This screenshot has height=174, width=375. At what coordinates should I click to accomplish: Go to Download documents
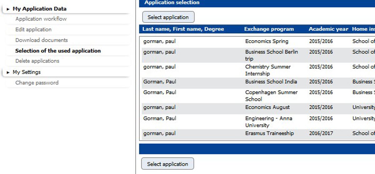pyautogui.click(x=42, y=40)
